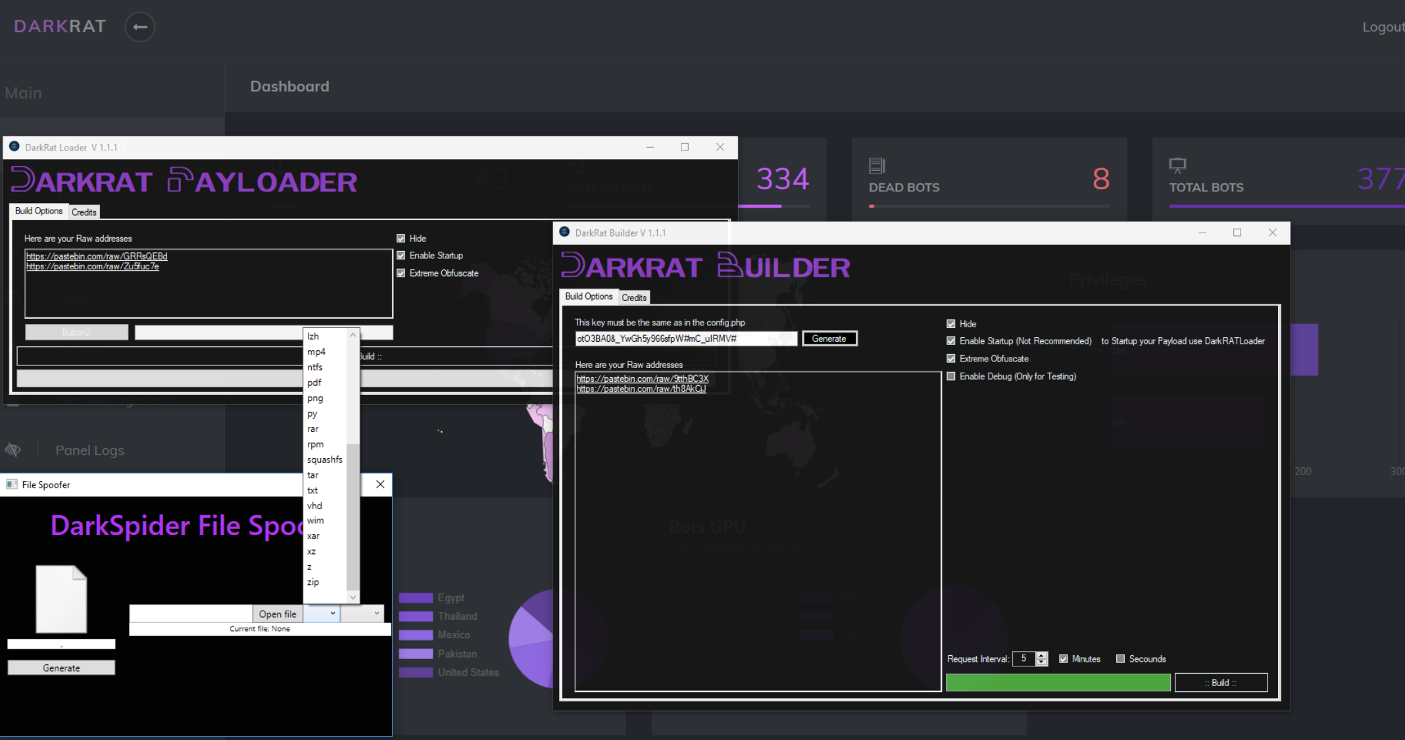Click the DarkRat Loader title bar icon
1405x740 pixels.
tap(14, 147)
